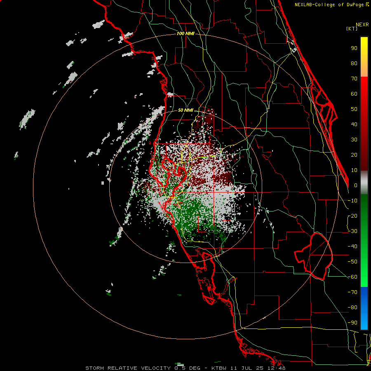Click the gray zero-velocity segment of the color bar

pyautogui.click(x=364, y=182)
